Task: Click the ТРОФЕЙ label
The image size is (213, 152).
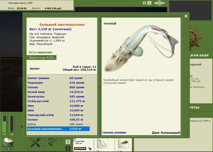Action: pos(110,24)
